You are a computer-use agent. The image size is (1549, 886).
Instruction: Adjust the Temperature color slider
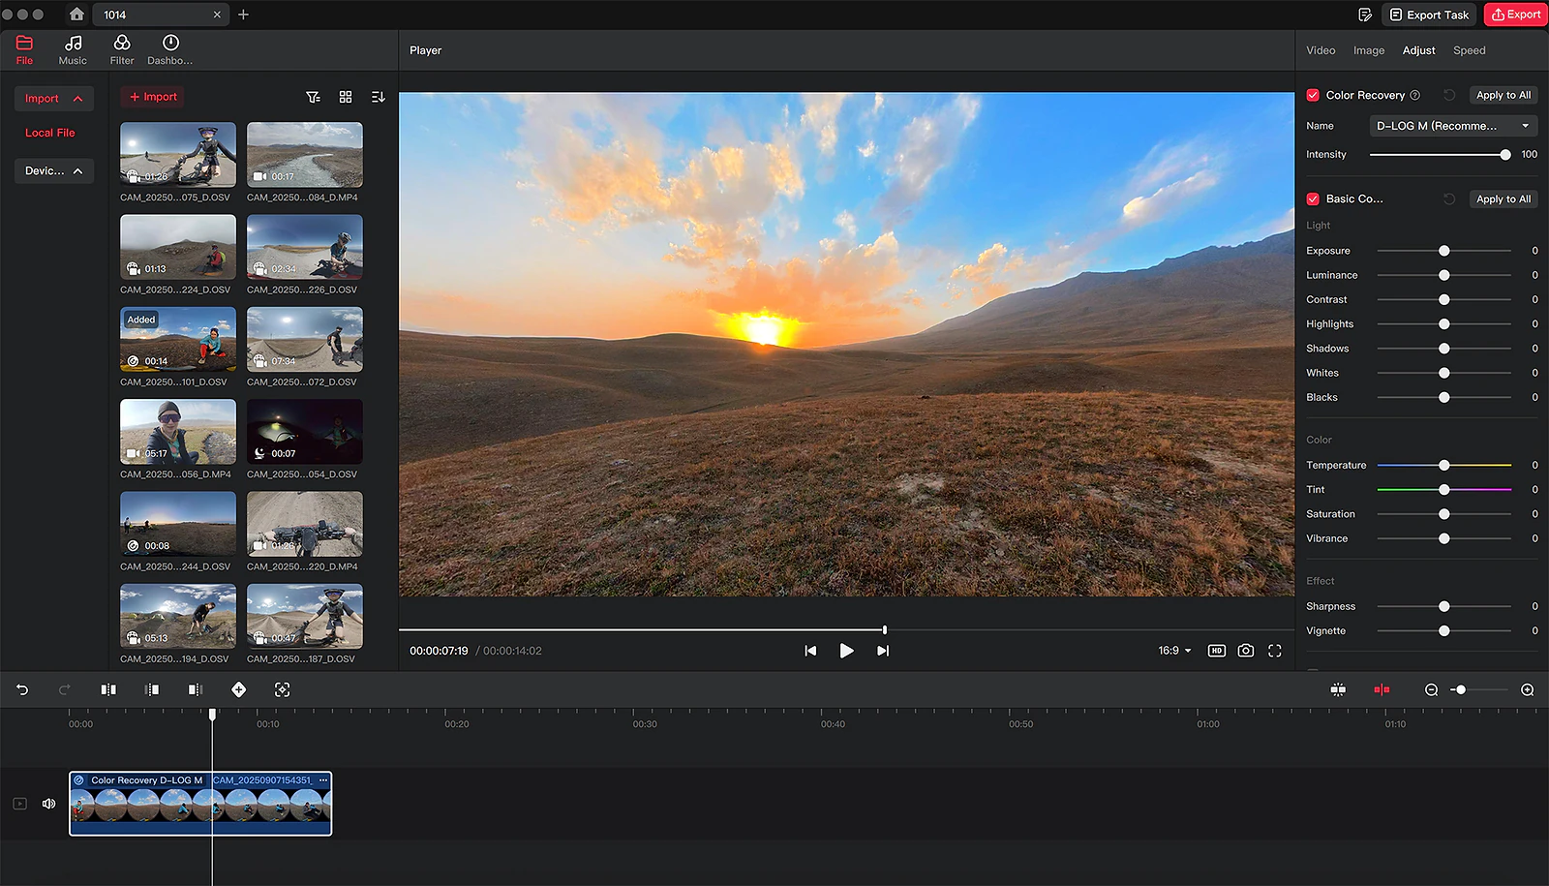pos(1443,465)
